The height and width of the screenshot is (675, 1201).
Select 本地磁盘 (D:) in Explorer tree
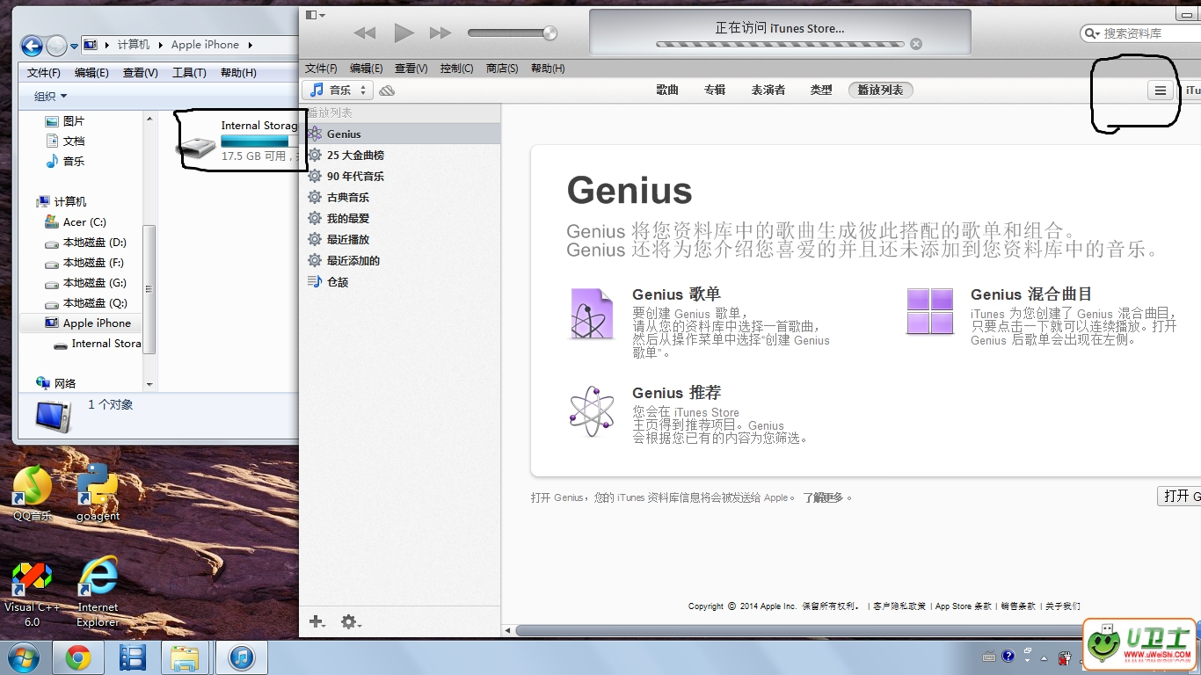85,243
